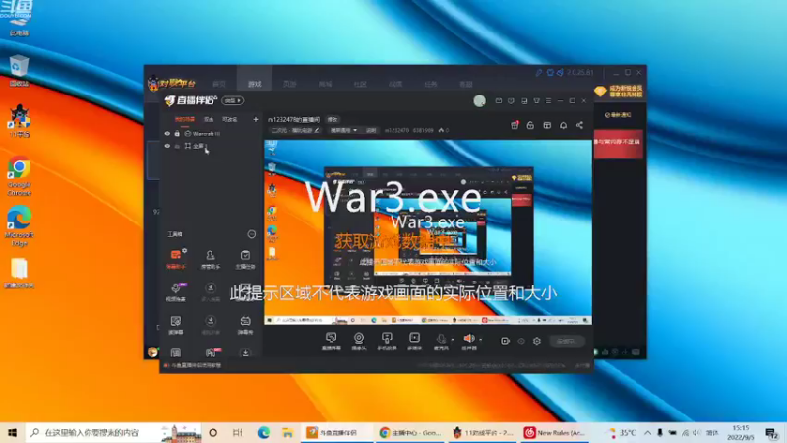Mute the 麦克风 microphone
787x443 pixels.
(x=441, y=341)
